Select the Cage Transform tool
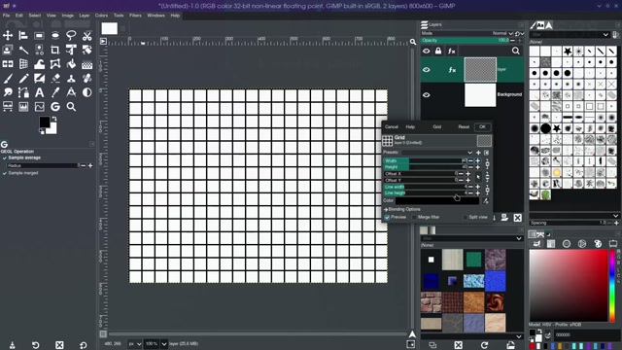 (55, 64)
